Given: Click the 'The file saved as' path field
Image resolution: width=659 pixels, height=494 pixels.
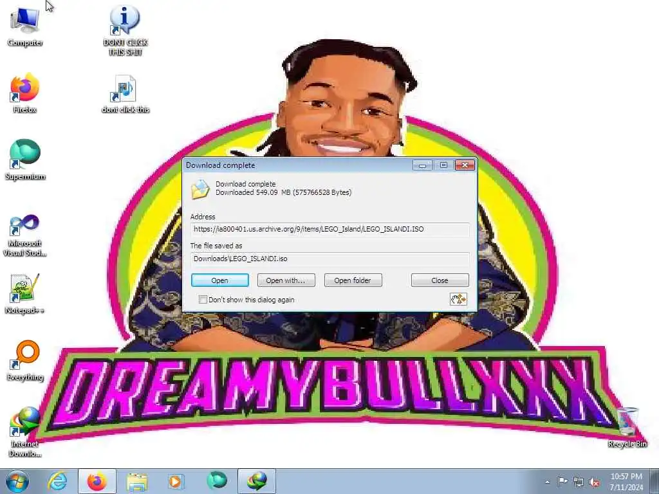Looking at the screenshot, I should pos(330,259).
